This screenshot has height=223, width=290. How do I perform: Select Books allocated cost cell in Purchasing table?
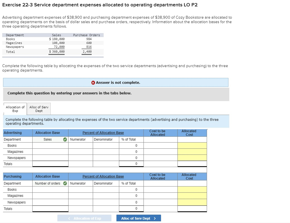click(192, 189)
